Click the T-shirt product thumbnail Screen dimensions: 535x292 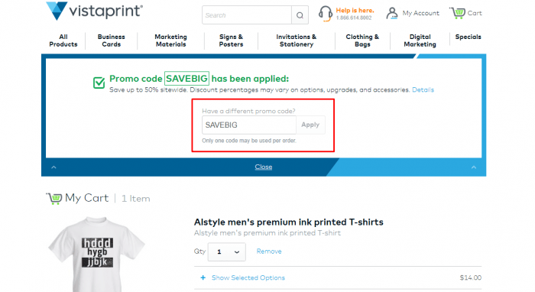point(97,254)
